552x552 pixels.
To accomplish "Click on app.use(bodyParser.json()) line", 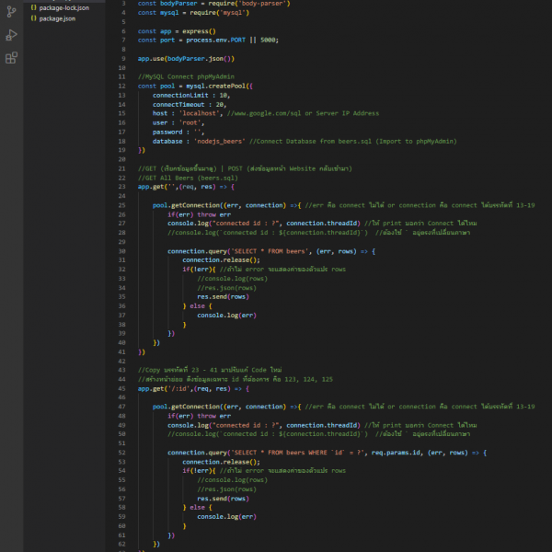I will pyautogui.click(x=186, y=58).
